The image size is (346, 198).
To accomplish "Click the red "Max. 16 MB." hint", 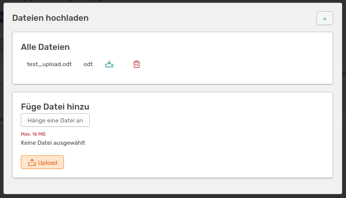I will click(34, 134).
